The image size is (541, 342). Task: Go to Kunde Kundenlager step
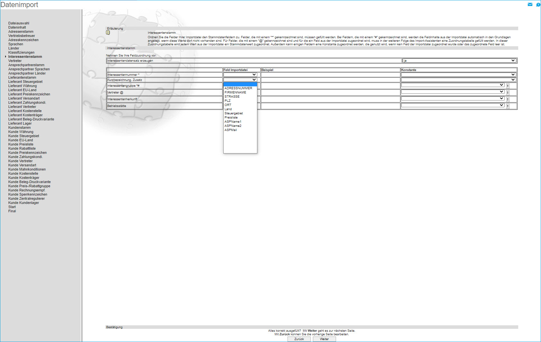(x=24, y=203)
